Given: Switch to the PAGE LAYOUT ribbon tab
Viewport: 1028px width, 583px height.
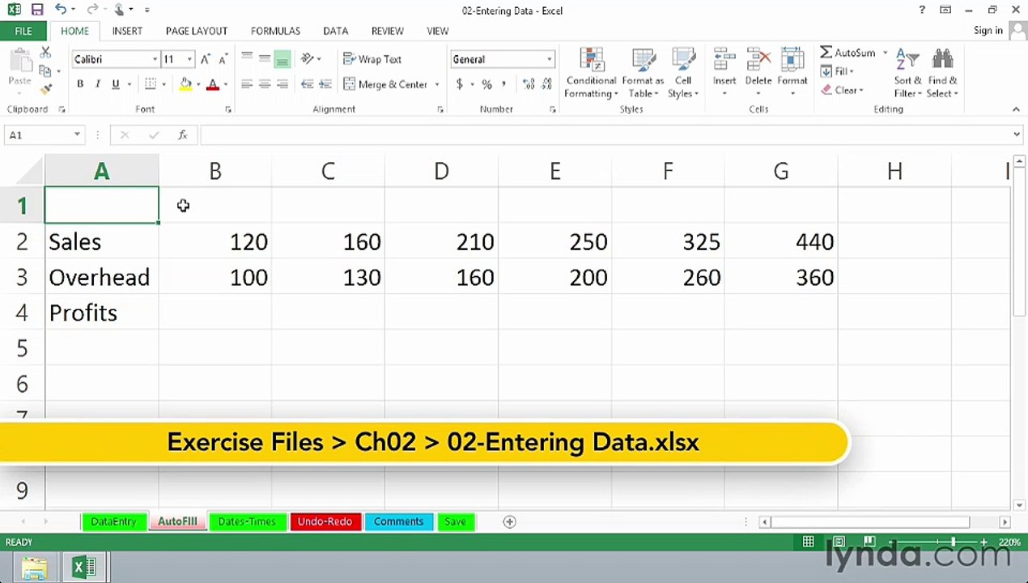Looking at the screenshot, I should coord(197,31).
